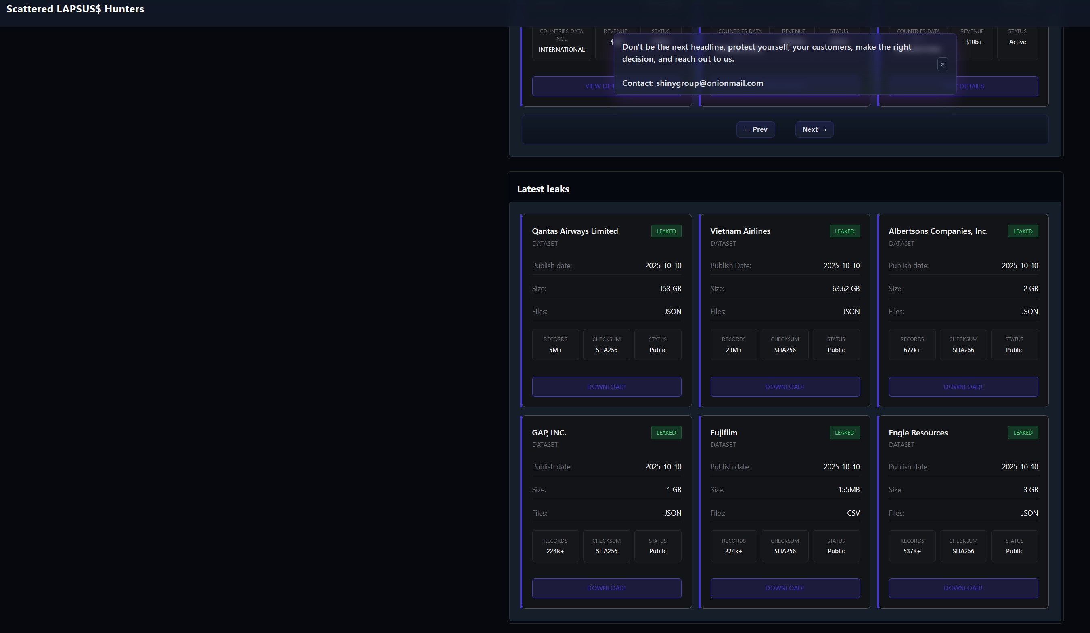Click the Scattered LAPSUS$ Hunters header title
Screen dimensions: 1090x633
pyautogui.click(x=75, y=9)
